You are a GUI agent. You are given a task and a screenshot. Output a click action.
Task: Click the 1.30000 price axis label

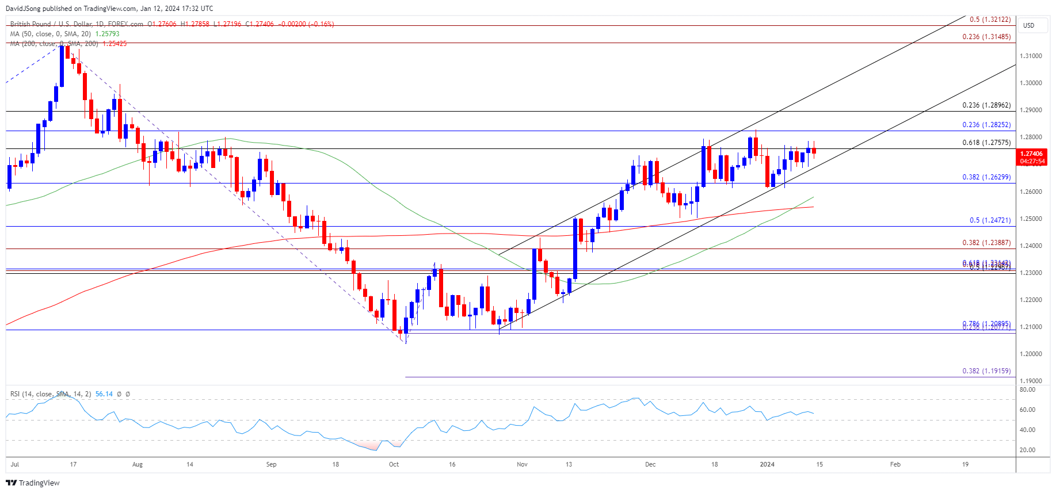[x=1031, y=83]
